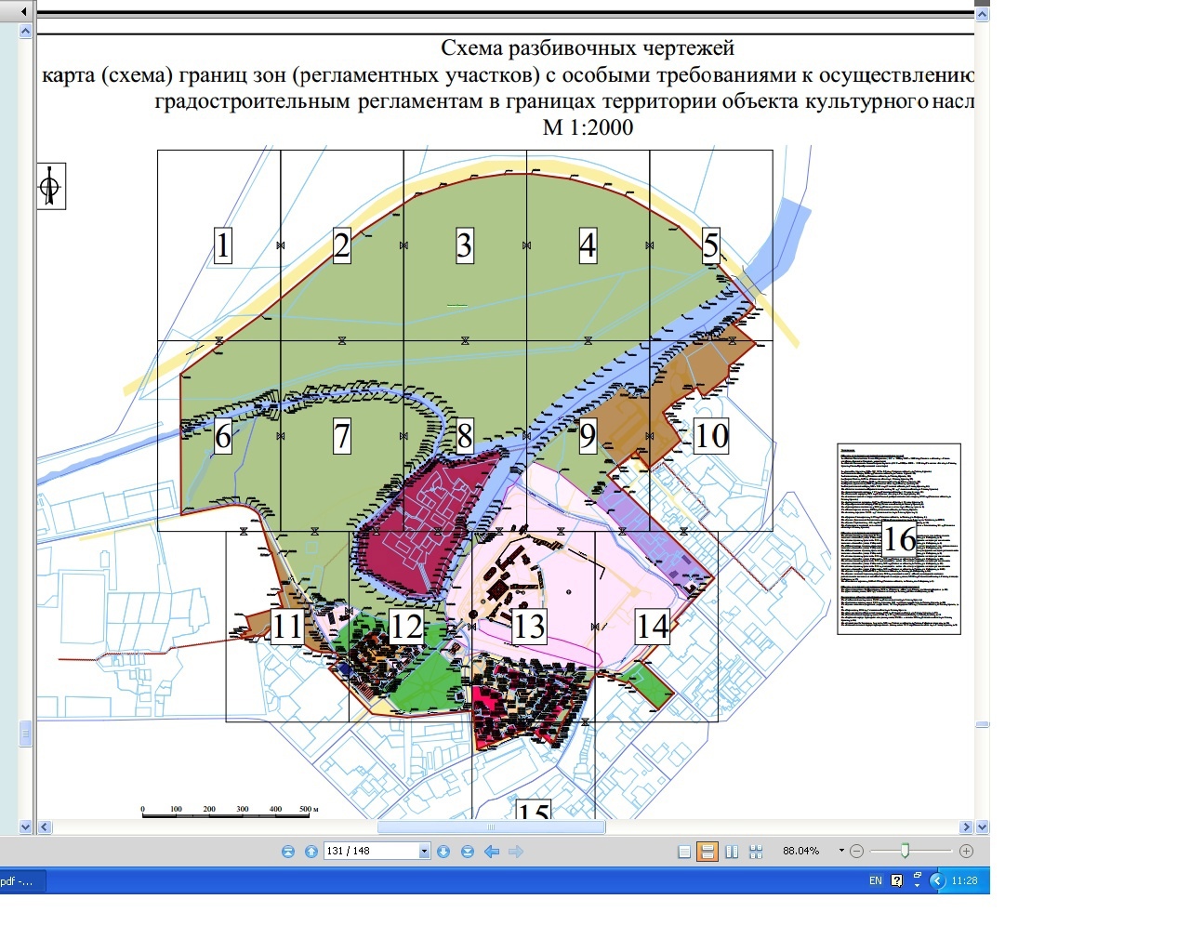Open the page number dropdown list
Screen dimensions: 1190x952
(424, 852)
